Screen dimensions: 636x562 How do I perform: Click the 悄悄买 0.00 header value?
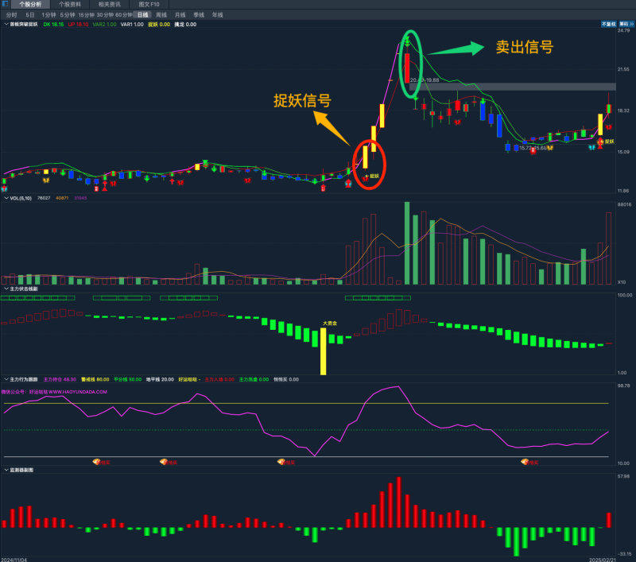pyautogui.click(x=286, y=379)
